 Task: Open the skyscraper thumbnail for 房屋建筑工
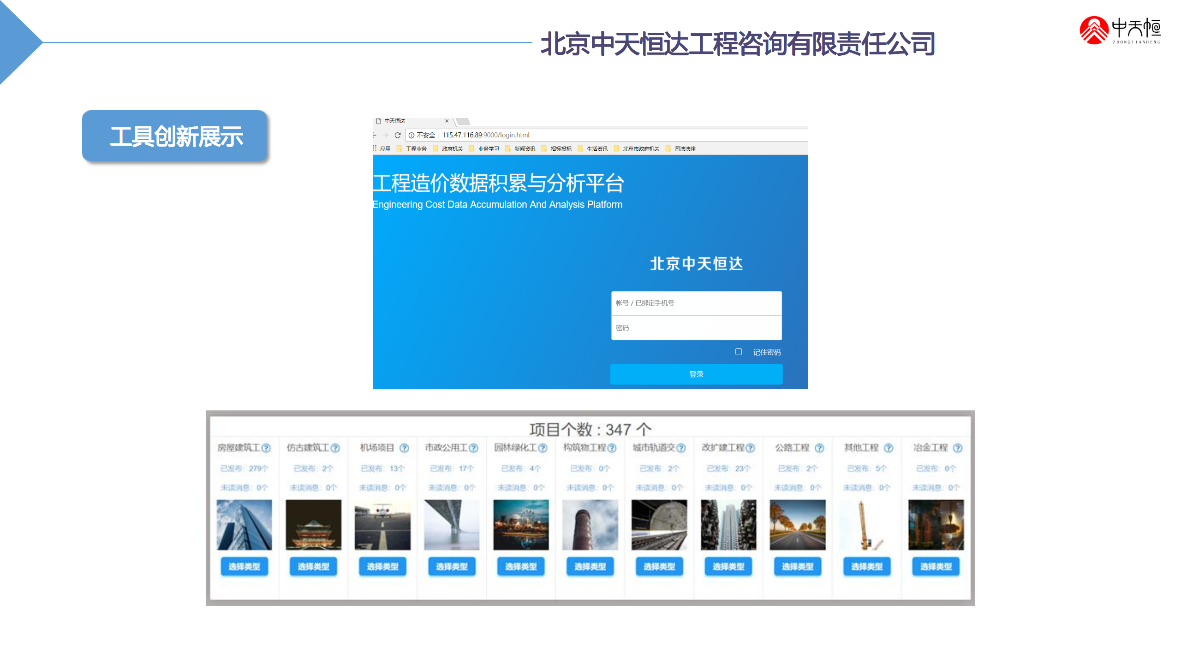coord(245,525)
